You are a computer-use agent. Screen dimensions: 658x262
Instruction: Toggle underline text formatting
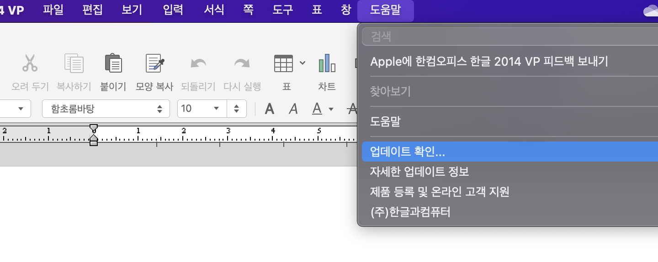pos(317,109)
